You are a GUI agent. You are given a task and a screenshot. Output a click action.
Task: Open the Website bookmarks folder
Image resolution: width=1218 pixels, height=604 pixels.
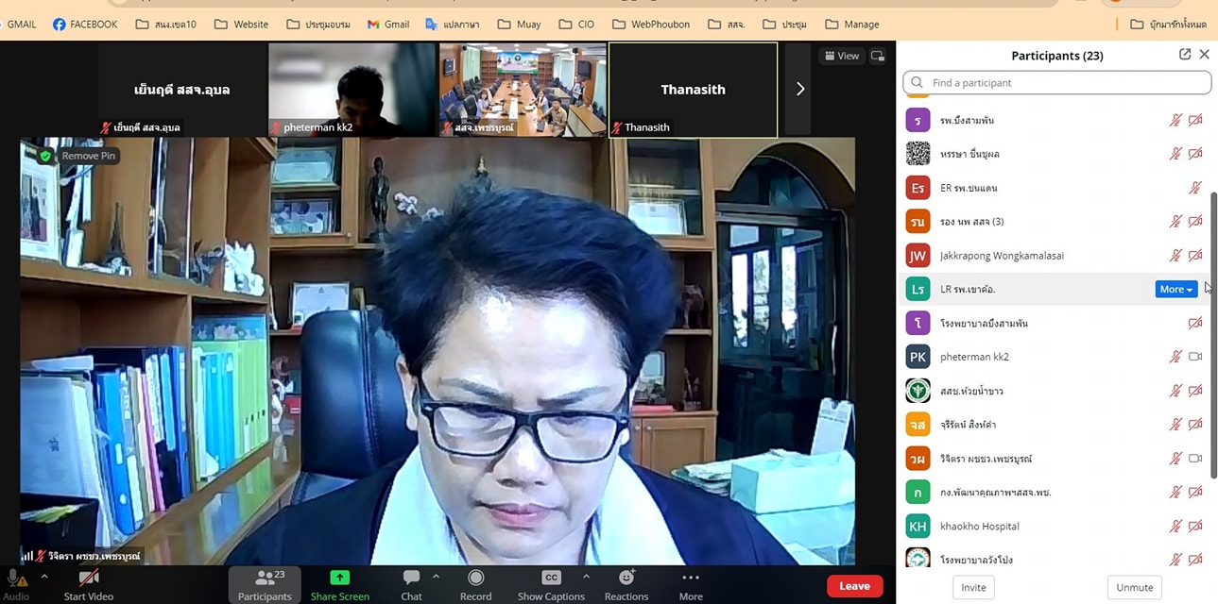241,24
